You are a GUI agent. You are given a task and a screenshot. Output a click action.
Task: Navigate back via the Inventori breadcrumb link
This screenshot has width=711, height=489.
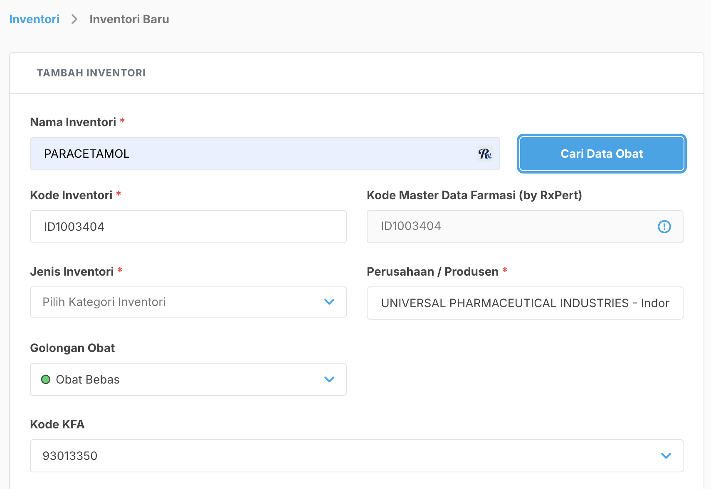[x=34, y=19]
